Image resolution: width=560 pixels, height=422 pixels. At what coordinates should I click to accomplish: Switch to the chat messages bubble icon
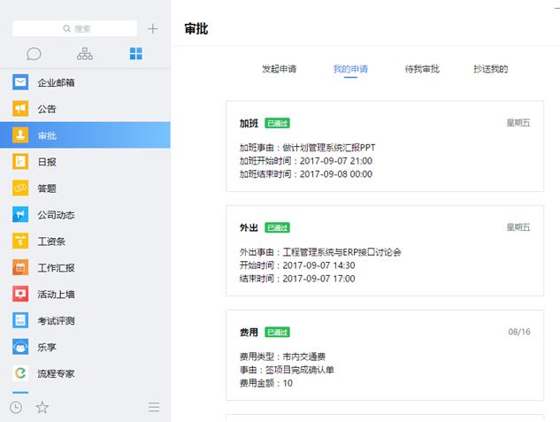tap(34, 54)
